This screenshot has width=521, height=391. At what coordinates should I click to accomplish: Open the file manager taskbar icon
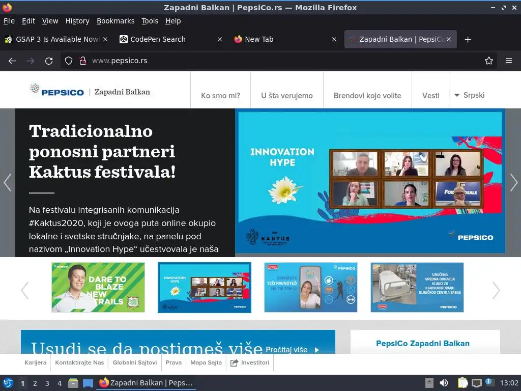[x=73, y=383]
